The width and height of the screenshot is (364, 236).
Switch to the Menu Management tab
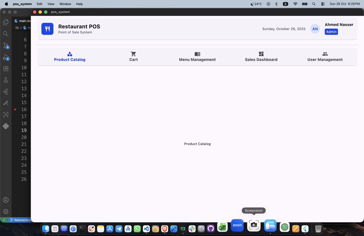[197, 57]
